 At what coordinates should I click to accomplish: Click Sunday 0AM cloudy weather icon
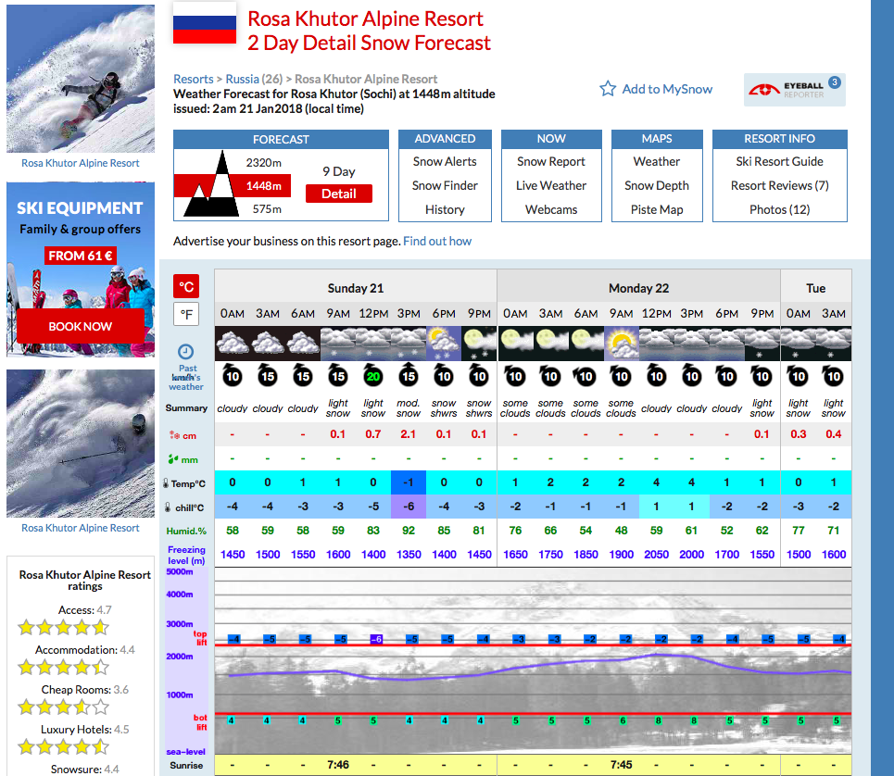(232, 344)
